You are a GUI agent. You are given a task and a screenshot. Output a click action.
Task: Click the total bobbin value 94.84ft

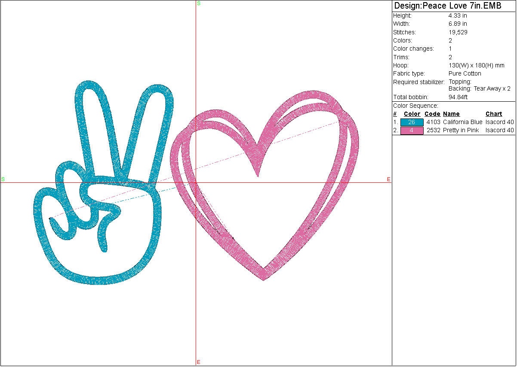tap(458, 97)
